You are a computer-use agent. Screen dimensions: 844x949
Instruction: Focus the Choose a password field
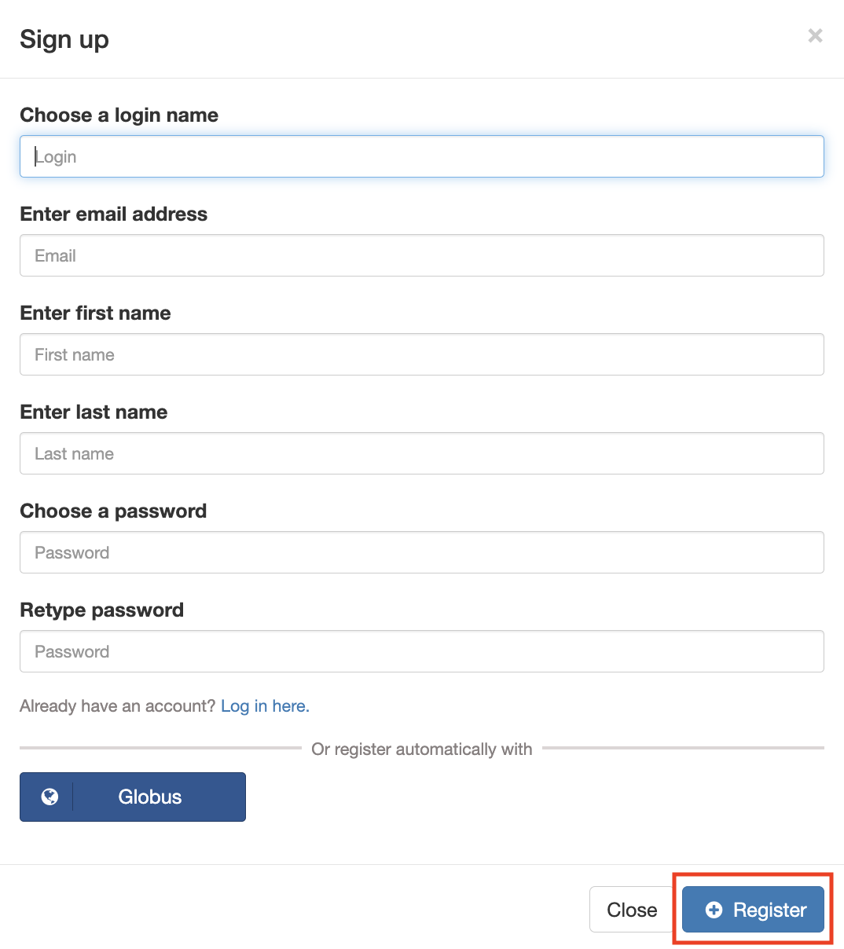[x=421, y=552]
